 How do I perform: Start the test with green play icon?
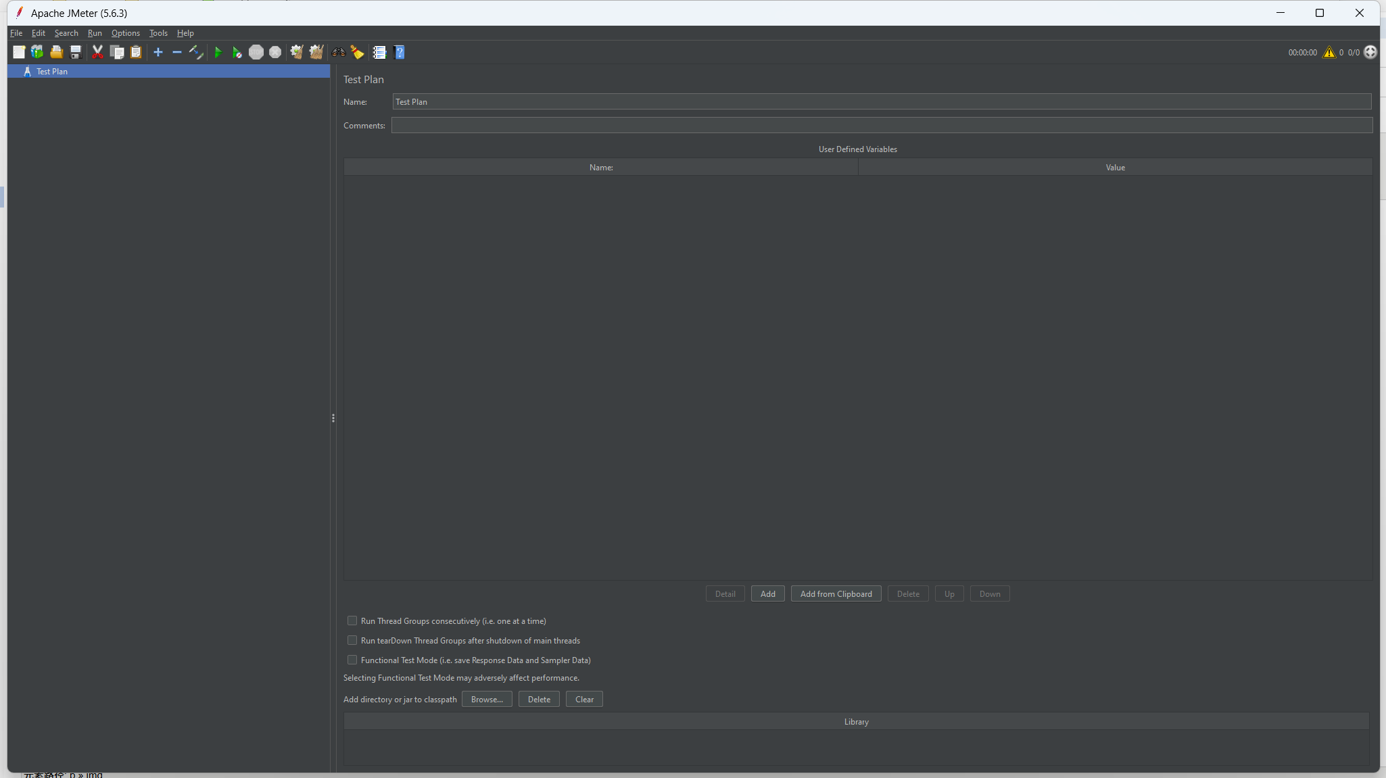[x=218, y=52]
